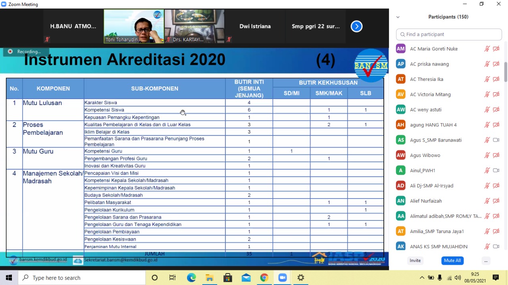Open the volume control in tray
The image size is (508, 285).
coord(458,277)
